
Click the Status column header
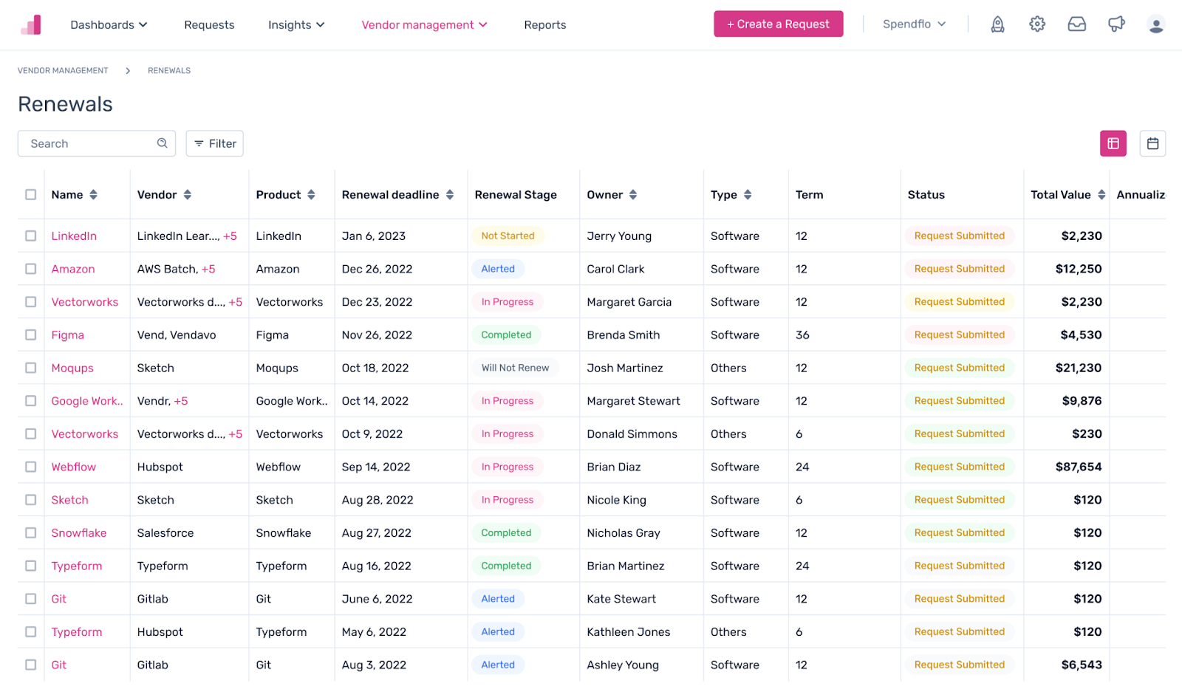(x=926, y=195)
